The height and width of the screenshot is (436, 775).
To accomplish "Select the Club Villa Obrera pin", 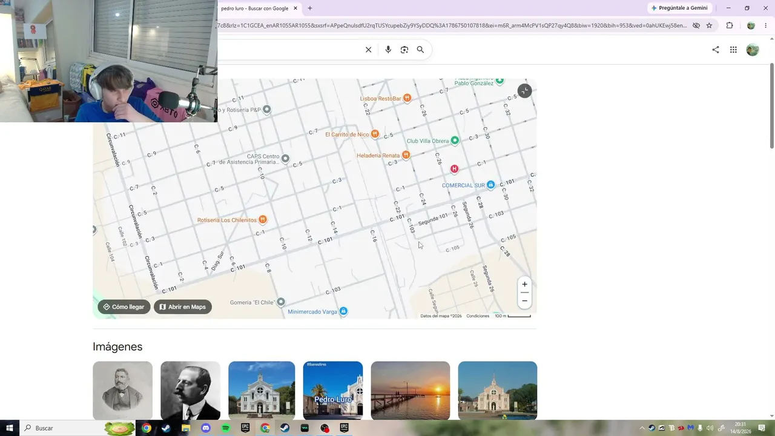I will 455,140.
